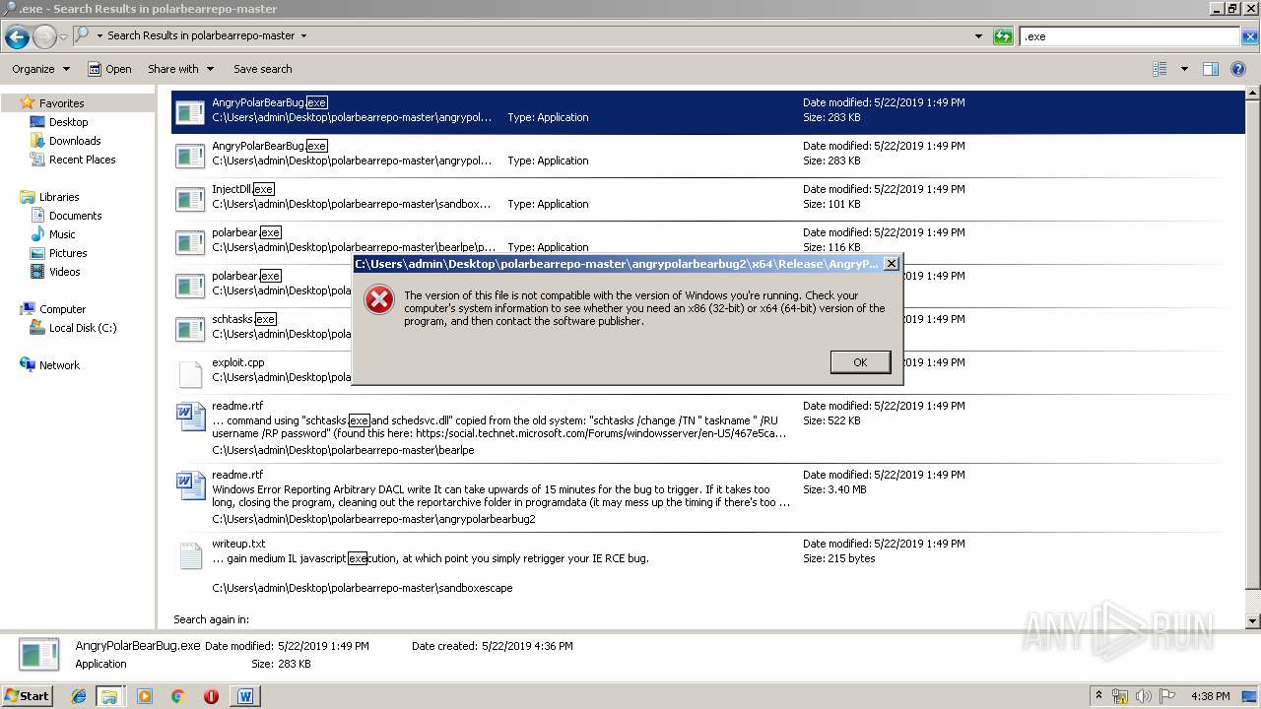Open the Pictures library

point(68,253)
